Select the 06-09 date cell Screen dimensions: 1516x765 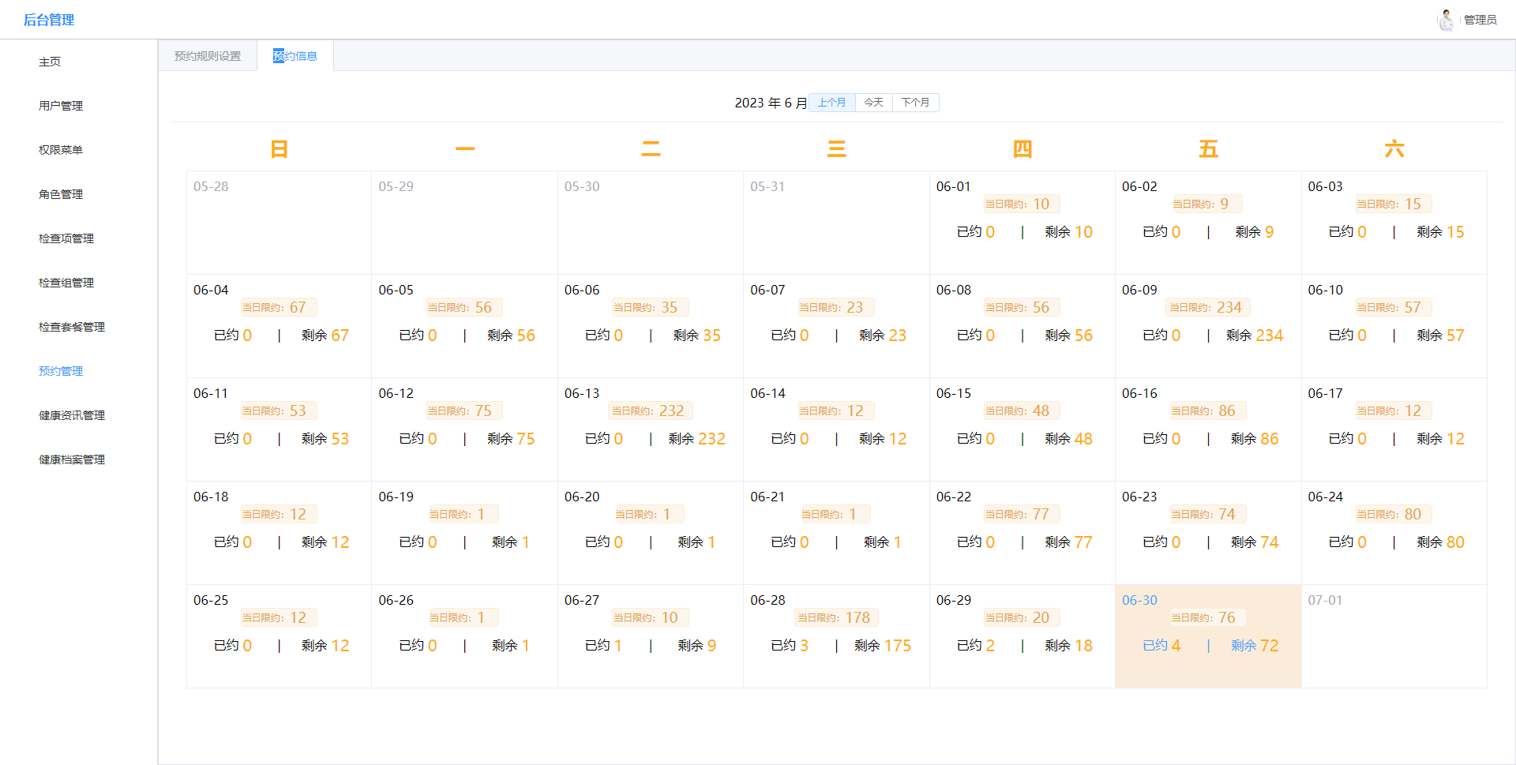pyautogui.click(x=1207, y=325)
